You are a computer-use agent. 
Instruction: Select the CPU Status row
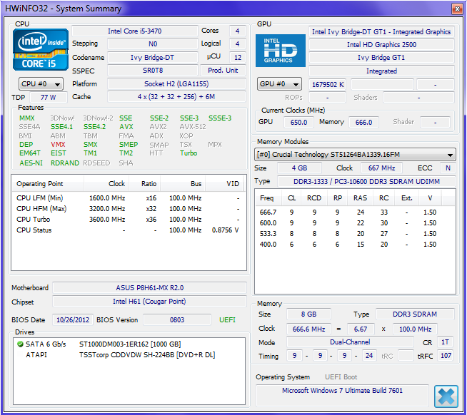pos(128,230)
